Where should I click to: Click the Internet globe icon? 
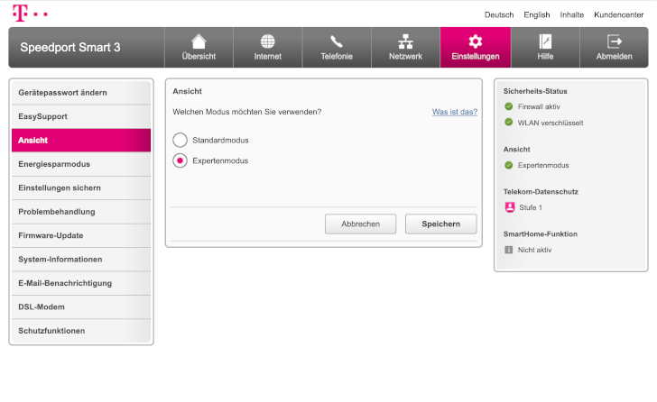[267, 41]
